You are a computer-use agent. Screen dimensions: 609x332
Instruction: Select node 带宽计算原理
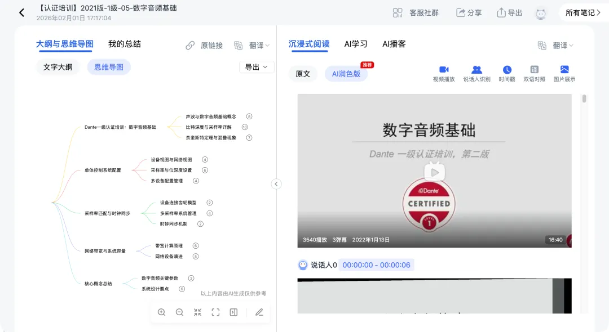[169, 245]
